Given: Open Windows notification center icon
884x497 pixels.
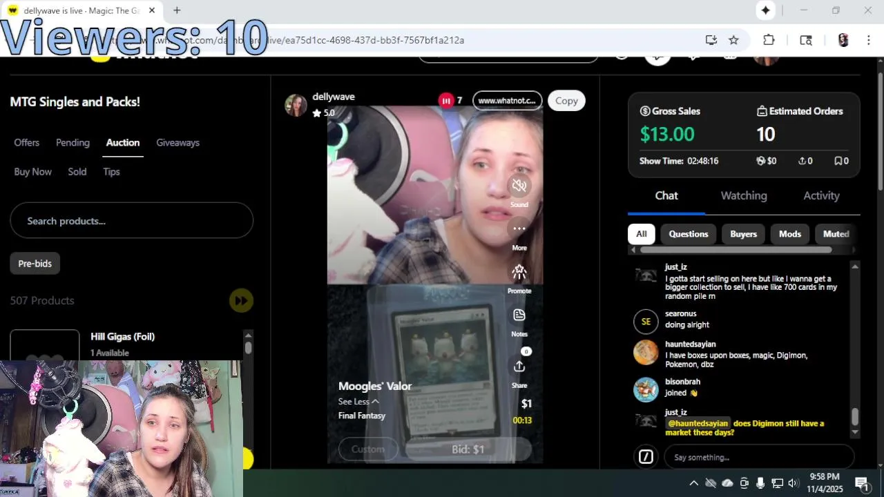Looking at the screenshot, I should click(x=861, y=483).
